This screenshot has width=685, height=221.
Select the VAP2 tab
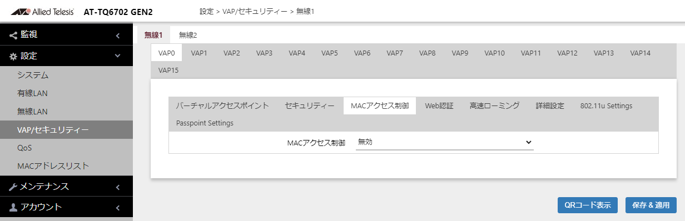232,53
